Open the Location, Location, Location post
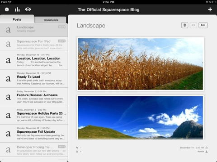 [x=34, y=60]
